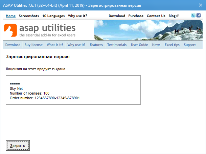
Task: Click the external link icon beside Blog
Action: (x=178, y=16)
